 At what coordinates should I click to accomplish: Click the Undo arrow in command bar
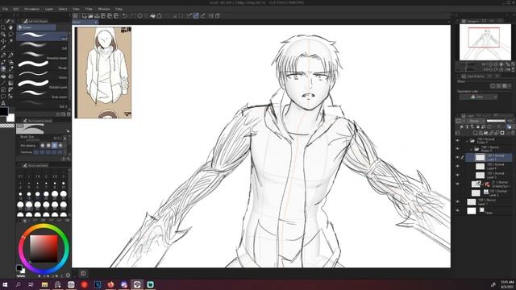click(125, 16)
